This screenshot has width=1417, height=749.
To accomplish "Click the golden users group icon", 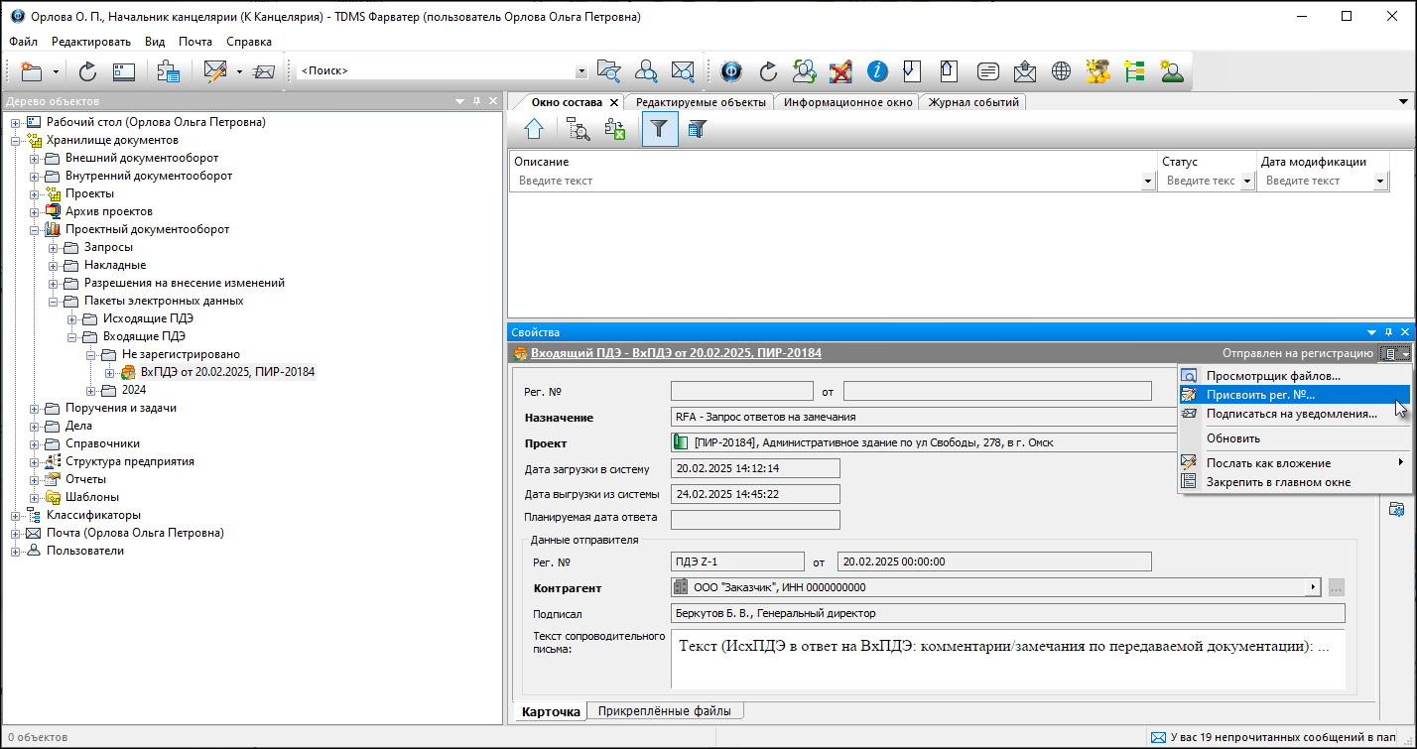I will 1097,71.
